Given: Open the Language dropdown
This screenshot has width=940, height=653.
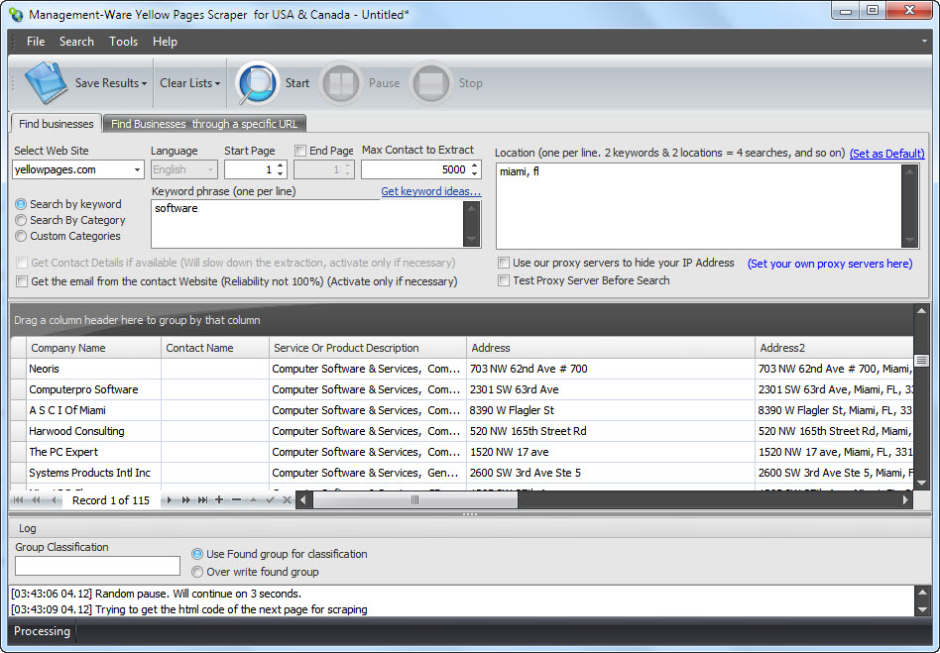Looking at the screenshot, I should point(210,170).
